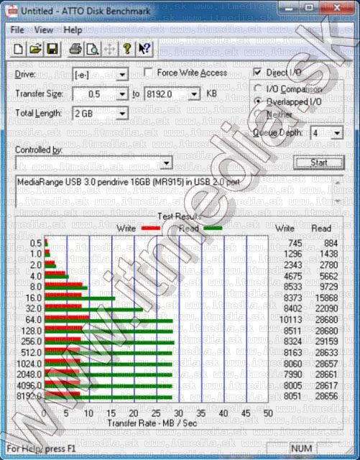Uncheck the Direct I/O checkbox
Image resolution: width=360 pixels, height=460 pixels.
(257, 72)
